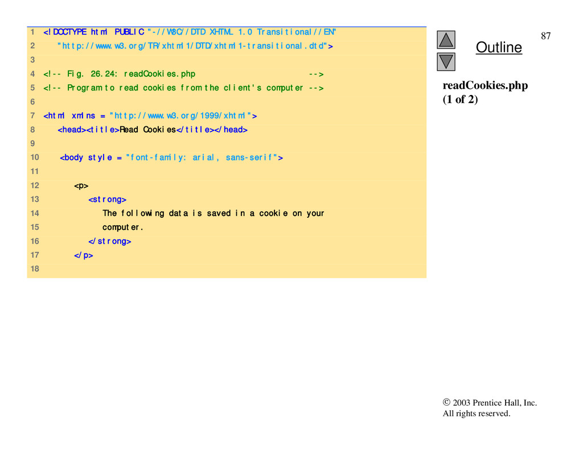Click line number 9 in the gutter
583x450 pixels.
point(32,143)
